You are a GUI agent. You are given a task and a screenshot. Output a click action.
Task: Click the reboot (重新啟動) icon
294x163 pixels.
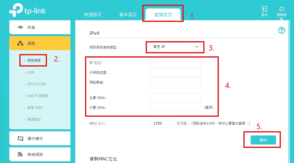pos(281,9)
